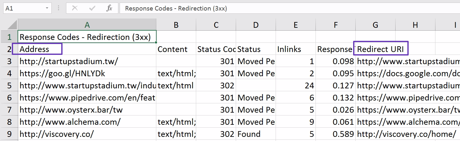Click cell with http://startupstadium.tw/
The height and width of the screenshot is (141, 460).
coord(87,61)
